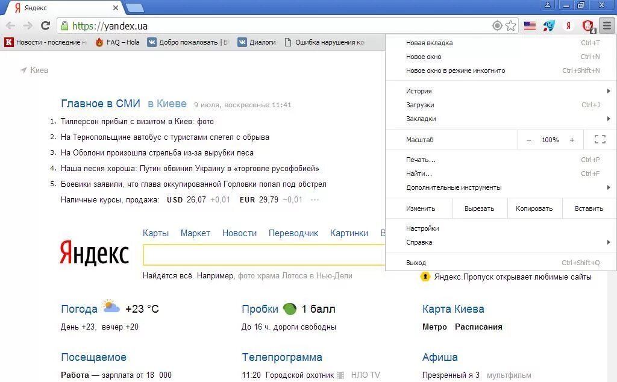Open the Маркет link
This screenshot has height=382, width=617.
[195, 233]
